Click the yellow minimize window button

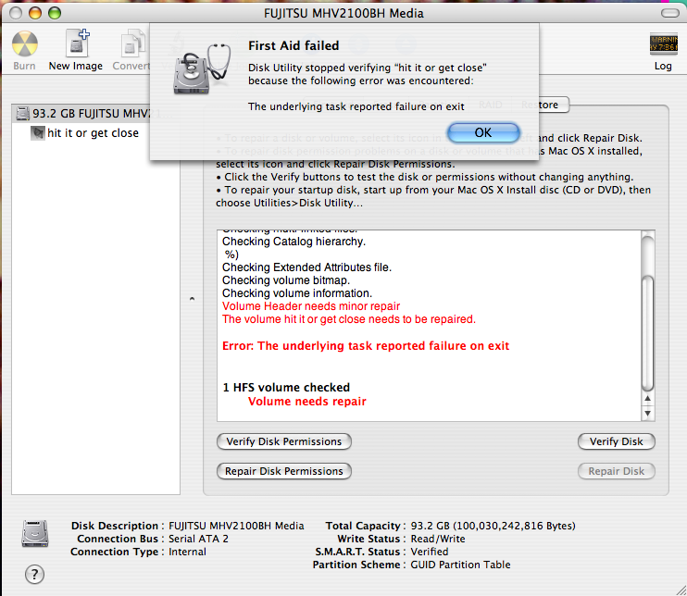[x=35, y=13]
